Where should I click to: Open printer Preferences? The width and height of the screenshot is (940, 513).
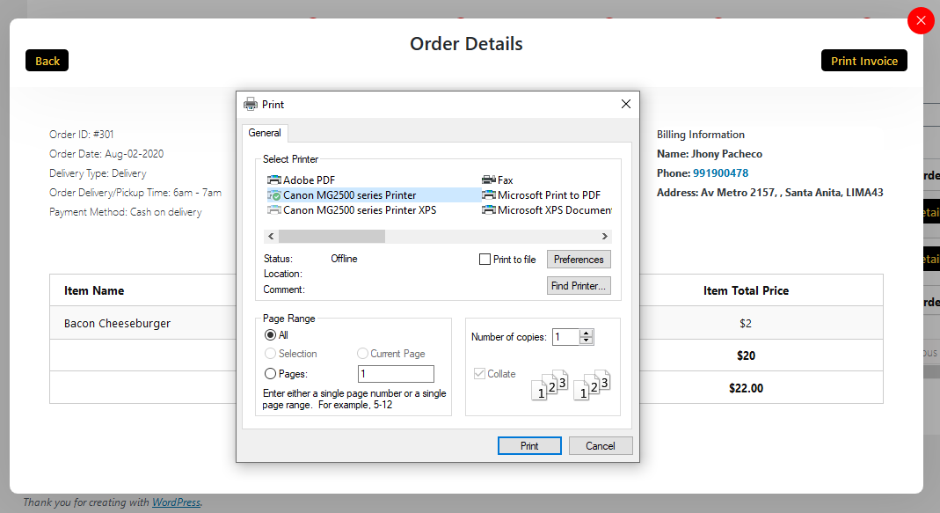[x=579, y=260]
